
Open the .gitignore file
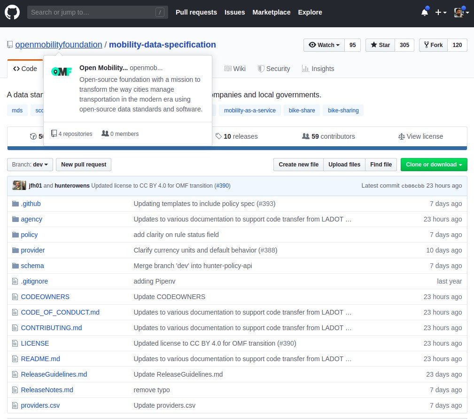34,281
